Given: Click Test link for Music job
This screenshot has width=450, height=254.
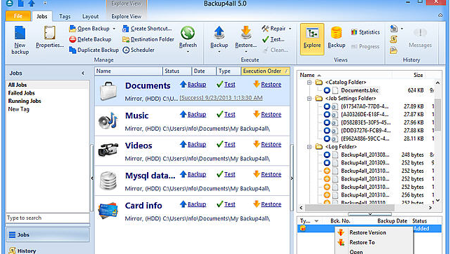Looking at the screenshot, I should pos(230,114).
